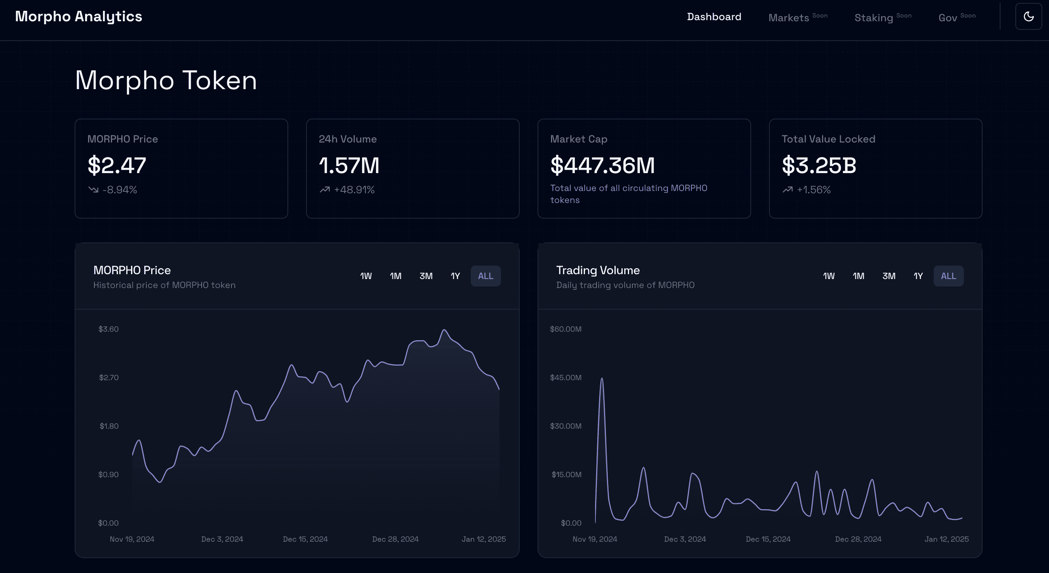Toggle the dark mode moon icon
This screenshot has height=573, width=1049.
tap(1028, 17)
